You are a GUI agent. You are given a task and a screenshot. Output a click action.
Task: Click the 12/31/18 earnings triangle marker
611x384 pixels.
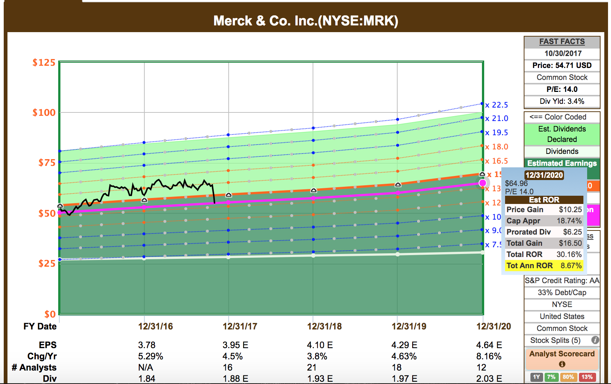pos(314,190)
